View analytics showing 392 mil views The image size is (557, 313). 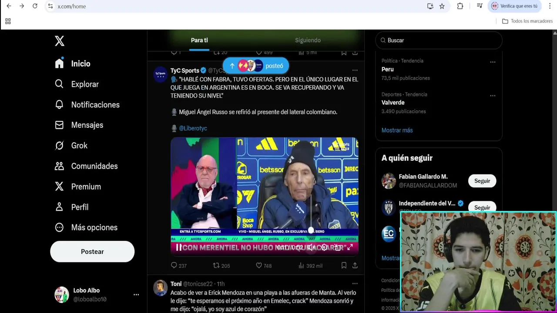pyautogui.click(x=310, y=266)
